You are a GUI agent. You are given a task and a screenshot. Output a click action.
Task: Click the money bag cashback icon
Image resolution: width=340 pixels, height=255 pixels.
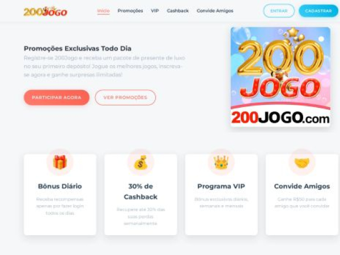click(x=141, y=162)
